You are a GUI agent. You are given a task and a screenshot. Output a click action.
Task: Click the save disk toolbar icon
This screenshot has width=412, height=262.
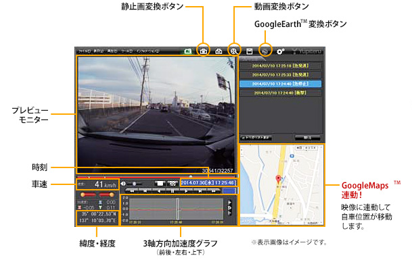(249, 51)
